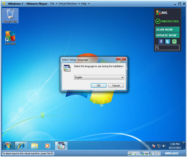Click the VMware printer device icon
This screenshot has height=157, width=187.
(x=146, y=153)
